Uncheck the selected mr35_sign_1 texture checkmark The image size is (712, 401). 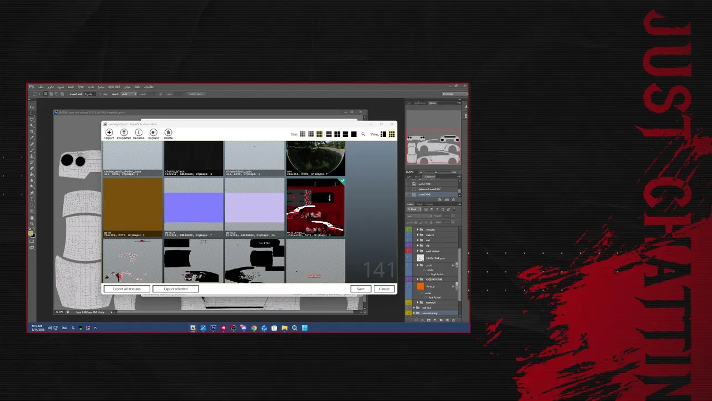coord(342,181)
